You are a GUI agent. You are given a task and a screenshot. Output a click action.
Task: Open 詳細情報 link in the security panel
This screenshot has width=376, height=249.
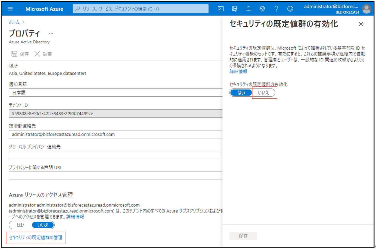[239, 72]
